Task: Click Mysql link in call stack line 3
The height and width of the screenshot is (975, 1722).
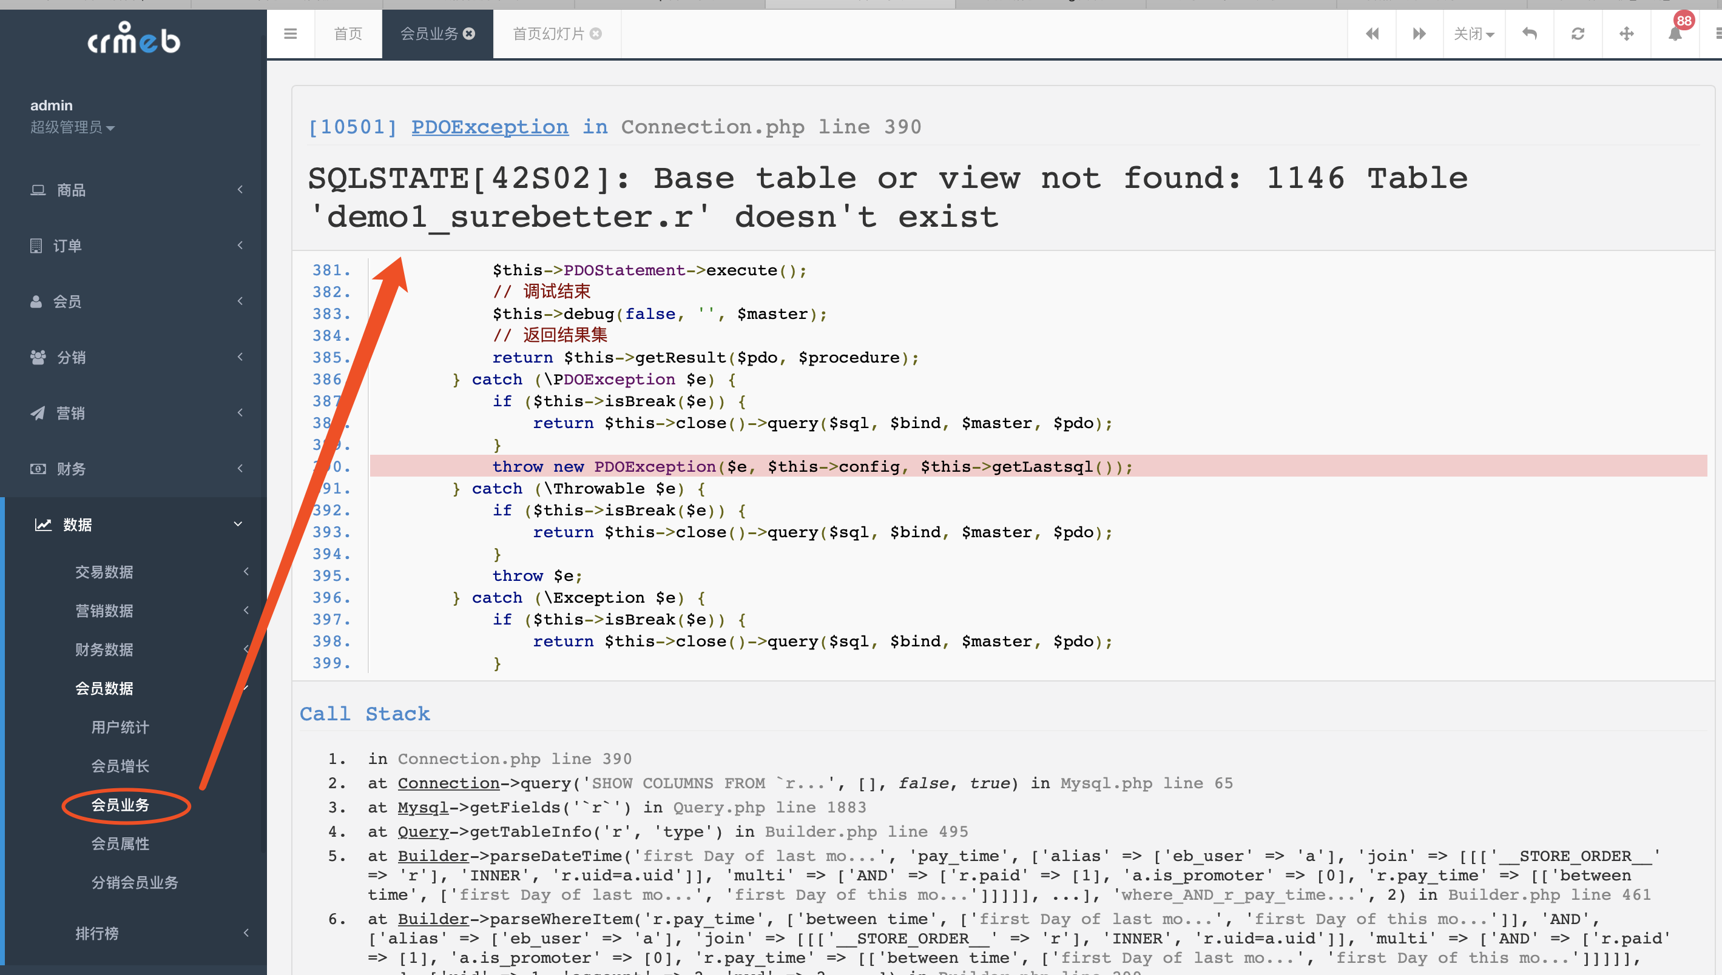Action: 423,808
